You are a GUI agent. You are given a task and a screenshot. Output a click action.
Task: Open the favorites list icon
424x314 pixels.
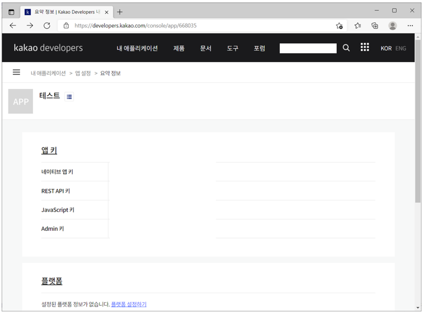[357, 26]
